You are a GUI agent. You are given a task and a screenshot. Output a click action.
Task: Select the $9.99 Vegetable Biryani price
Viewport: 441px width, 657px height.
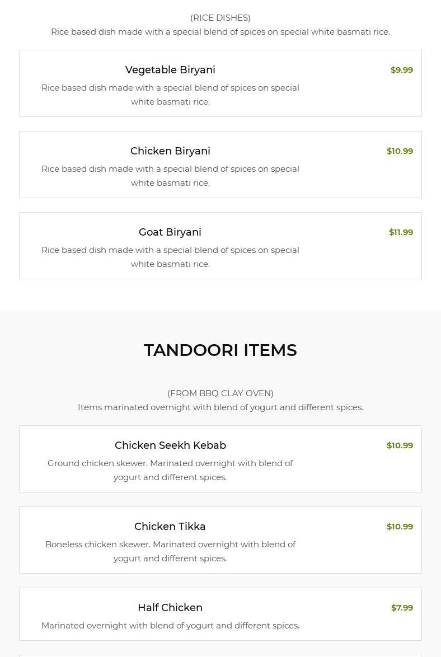[x=401, y=70]
